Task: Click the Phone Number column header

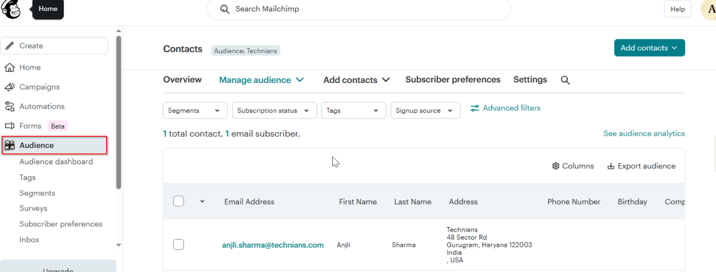Action: coord(574,202)
